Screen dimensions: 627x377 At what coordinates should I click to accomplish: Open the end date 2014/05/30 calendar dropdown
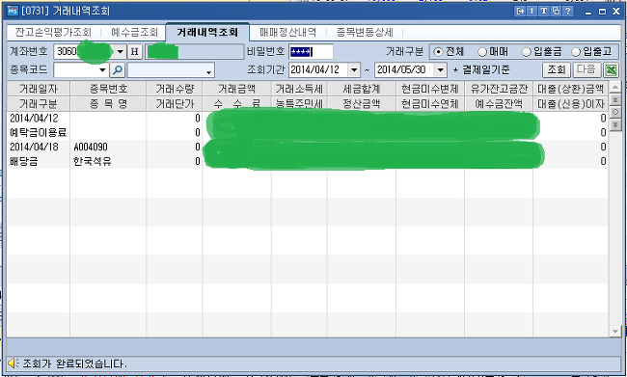click(440, 70)
